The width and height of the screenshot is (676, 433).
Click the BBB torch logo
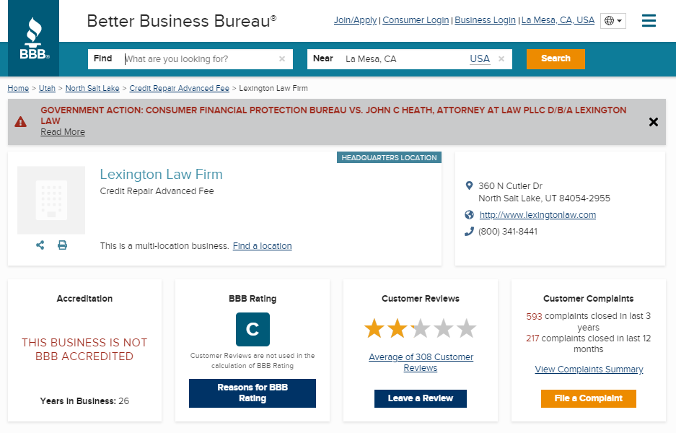(x=34, y=38)
